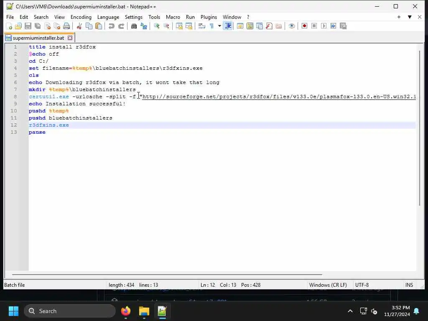Open the Language menu
Screen dimensions: 428x321
(x=108, y=17)
